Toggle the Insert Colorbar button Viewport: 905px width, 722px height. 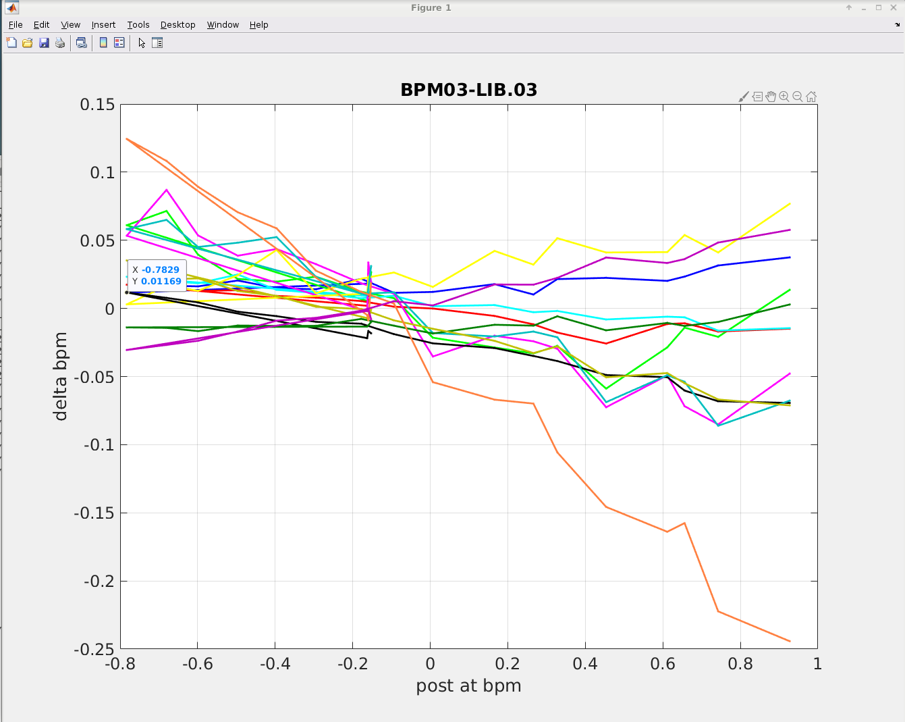click(x=103, y=43)
